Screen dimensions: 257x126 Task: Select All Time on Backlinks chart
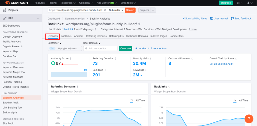pos(243,100)
